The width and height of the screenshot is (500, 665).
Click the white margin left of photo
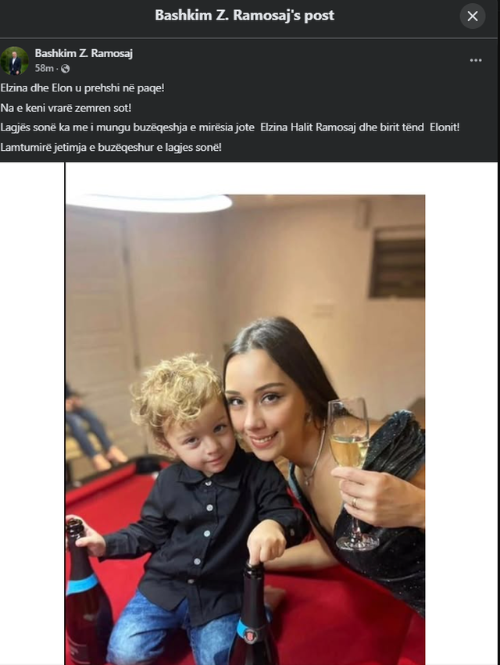[x=32, y=413]
